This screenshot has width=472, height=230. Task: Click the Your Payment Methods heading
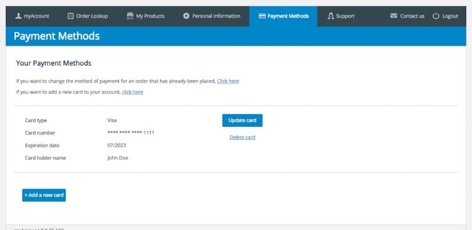pyautogui.click(x=54, y=63)
